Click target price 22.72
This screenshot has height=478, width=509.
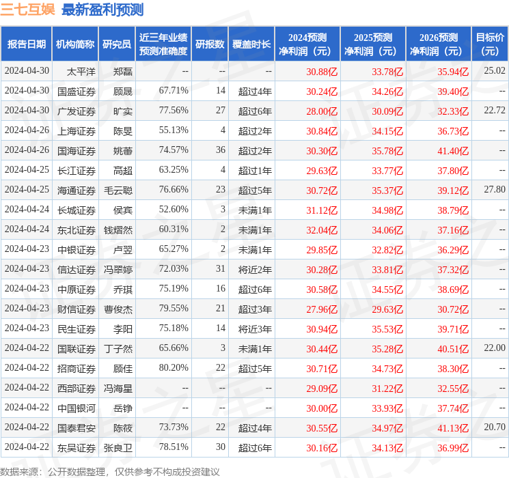[495, 110]
